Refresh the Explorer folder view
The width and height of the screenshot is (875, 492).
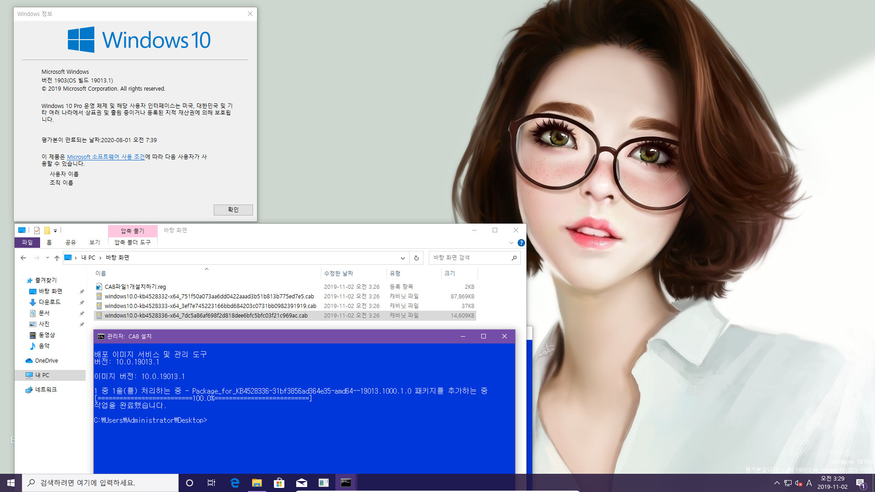pos(417,258)
